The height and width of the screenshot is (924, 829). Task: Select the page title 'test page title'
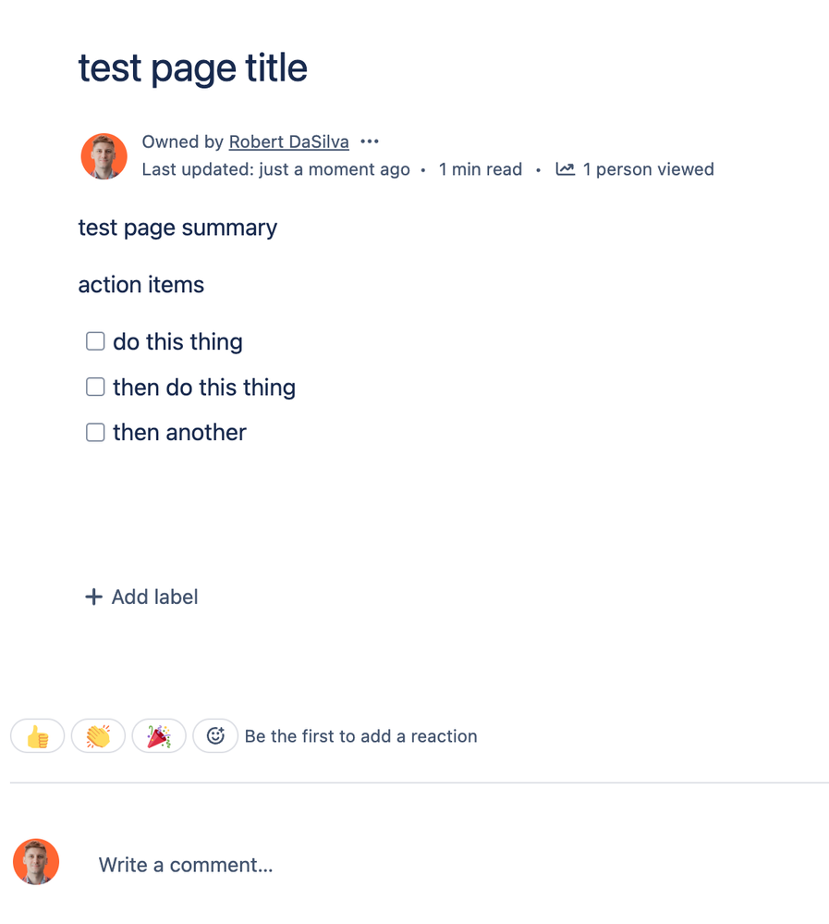193,68
